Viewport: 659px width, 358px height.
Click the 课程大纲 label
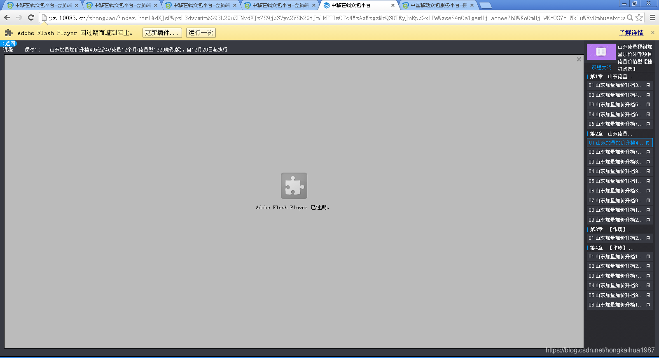click(x=601, y=68)
